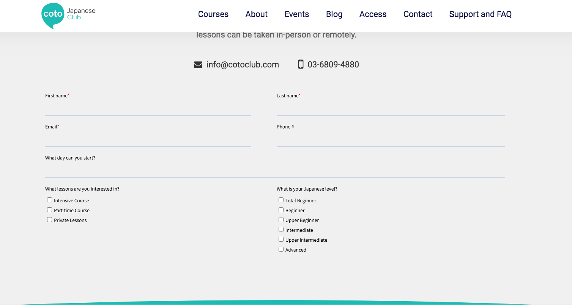Check the Part-time Course checkbox
The height and width of the screenshot is (305, 572).
[49, 210]
